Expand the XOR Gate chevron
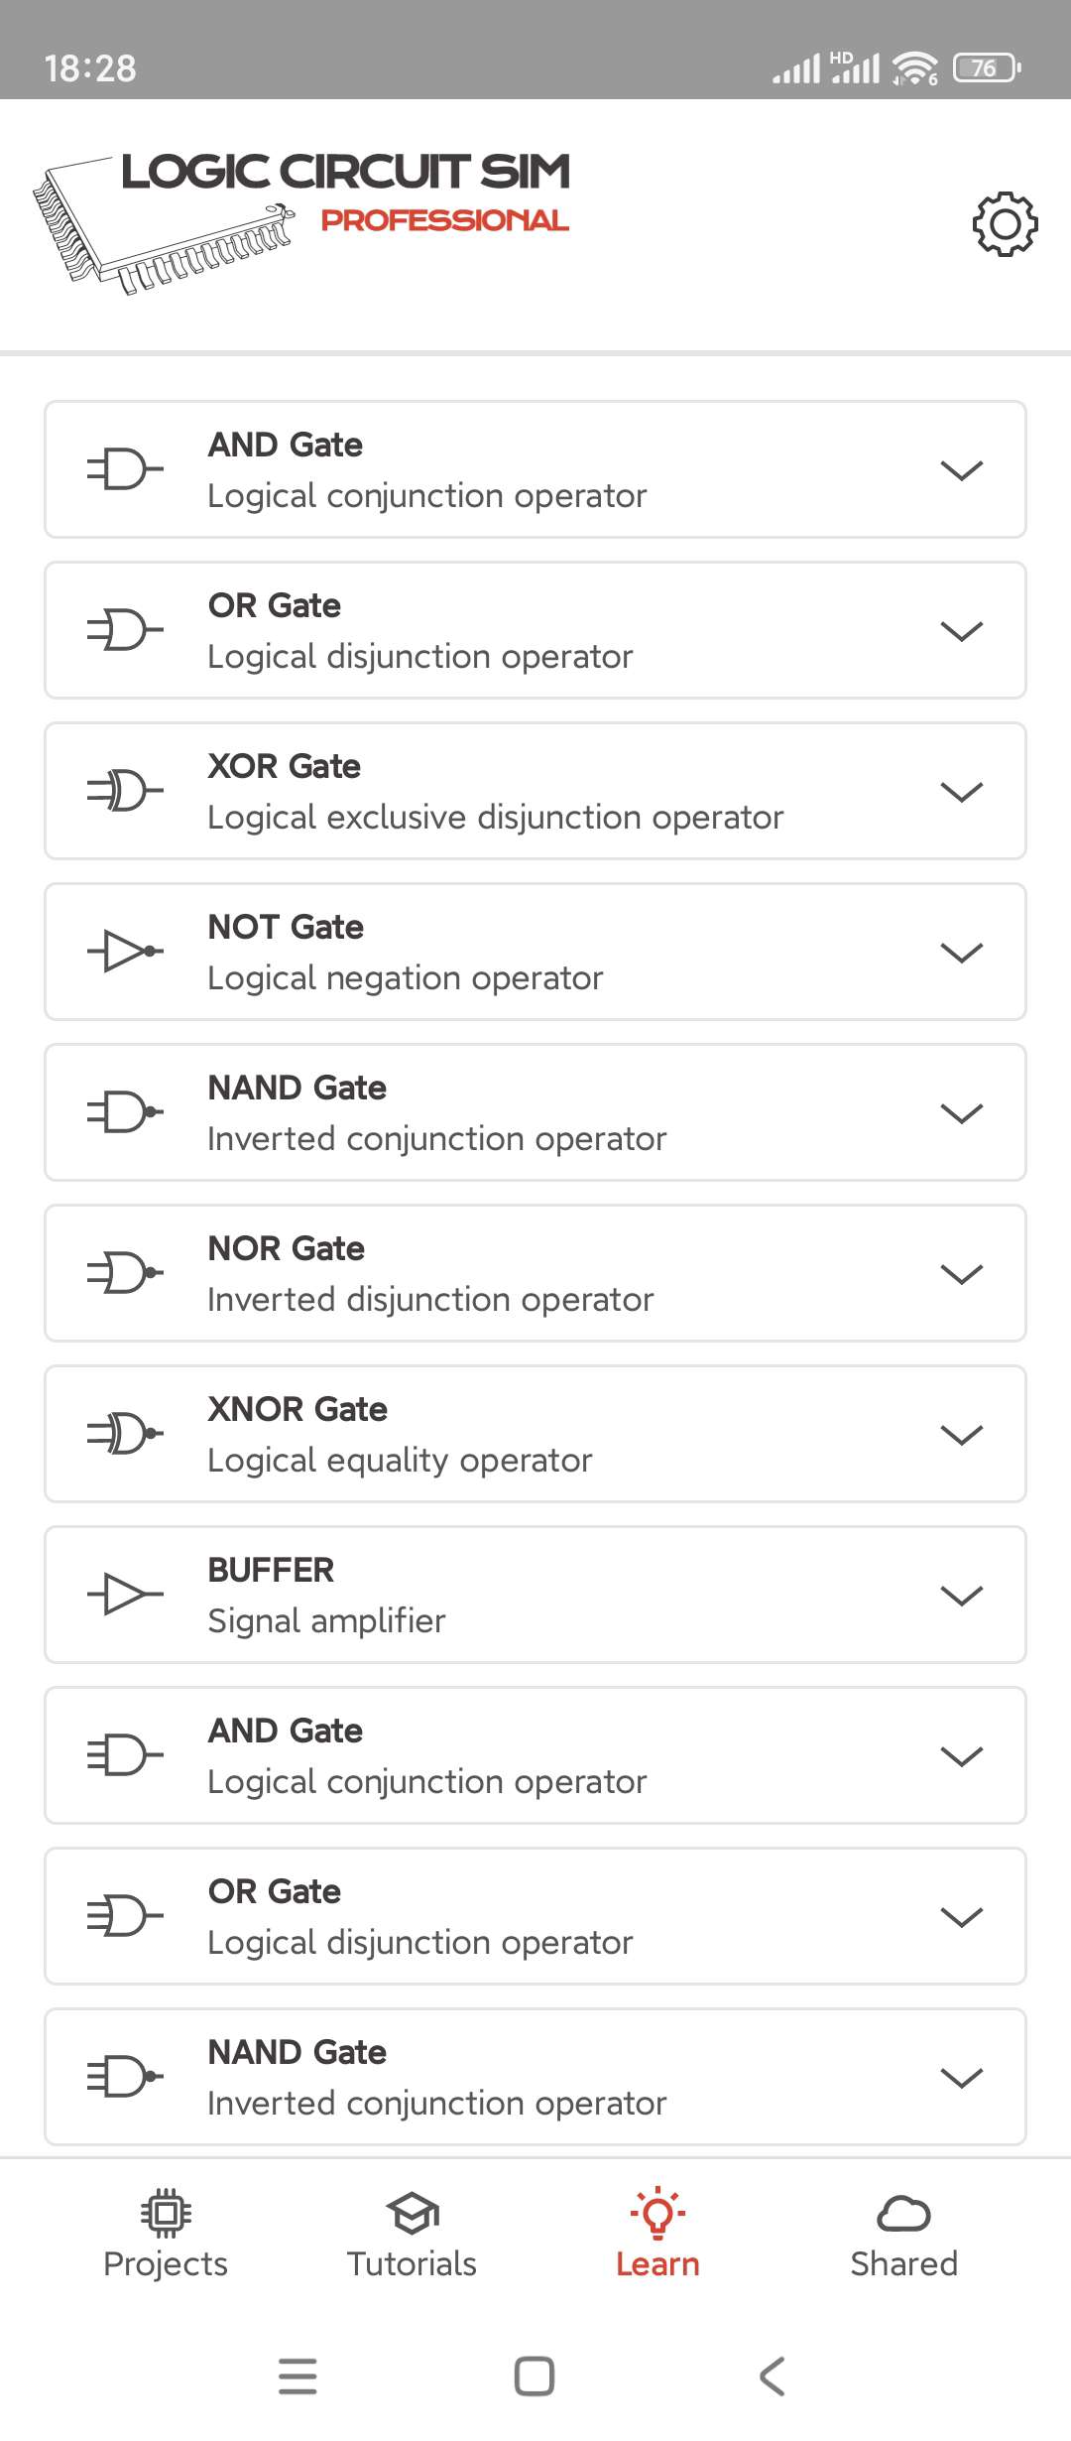 click(x=961, y=792)
